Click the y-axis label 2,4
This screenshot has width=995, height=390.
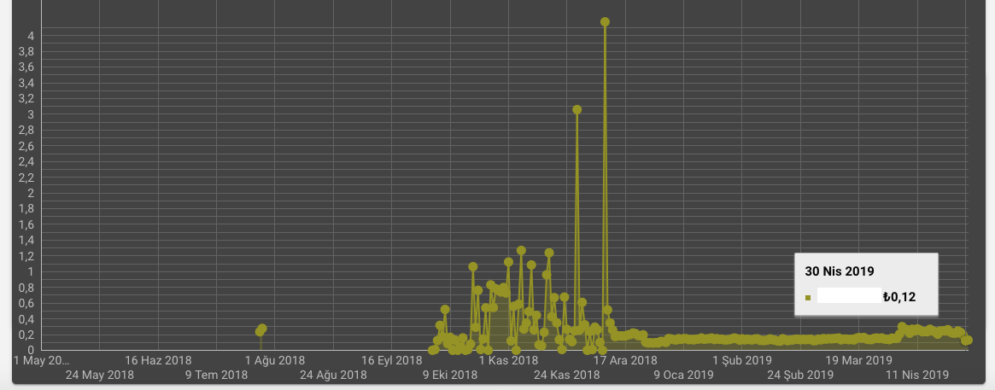(26, 161)
